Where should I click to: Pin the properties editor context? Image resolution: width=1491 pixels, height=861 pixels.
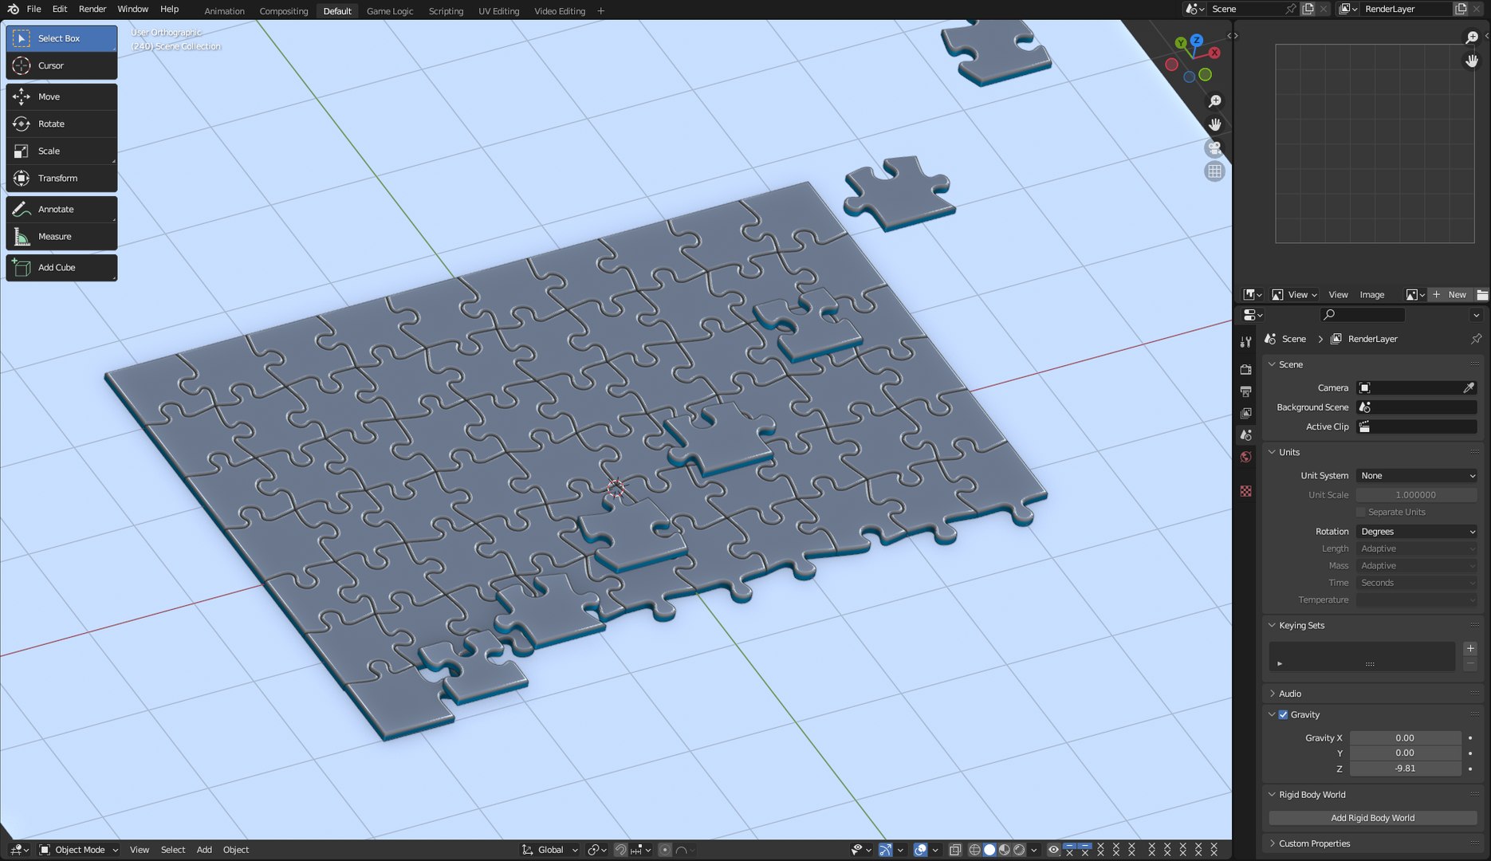1476,339
